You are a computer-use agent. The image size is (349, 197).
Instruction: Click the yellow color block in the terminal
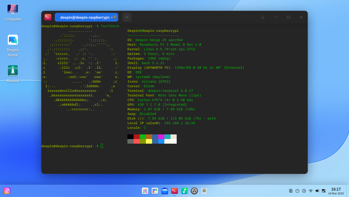click(149, 141)
